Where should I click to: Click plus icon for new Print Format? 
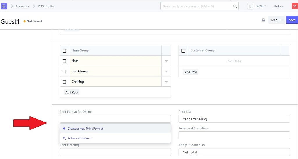pos(64,129)
